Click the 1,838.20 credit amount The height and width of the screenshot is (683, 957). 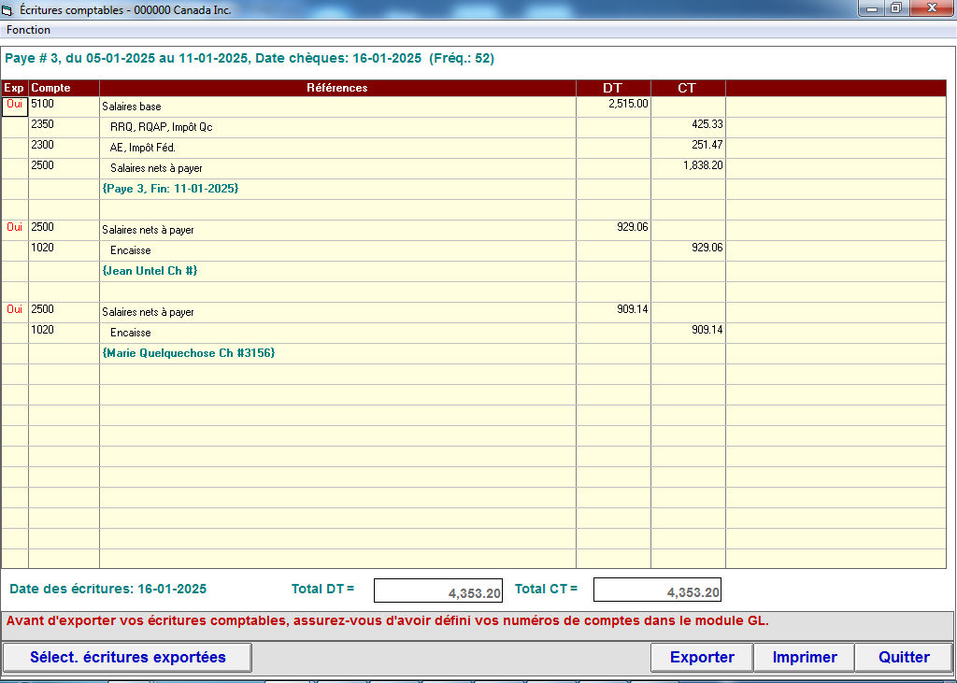[702, 166]
